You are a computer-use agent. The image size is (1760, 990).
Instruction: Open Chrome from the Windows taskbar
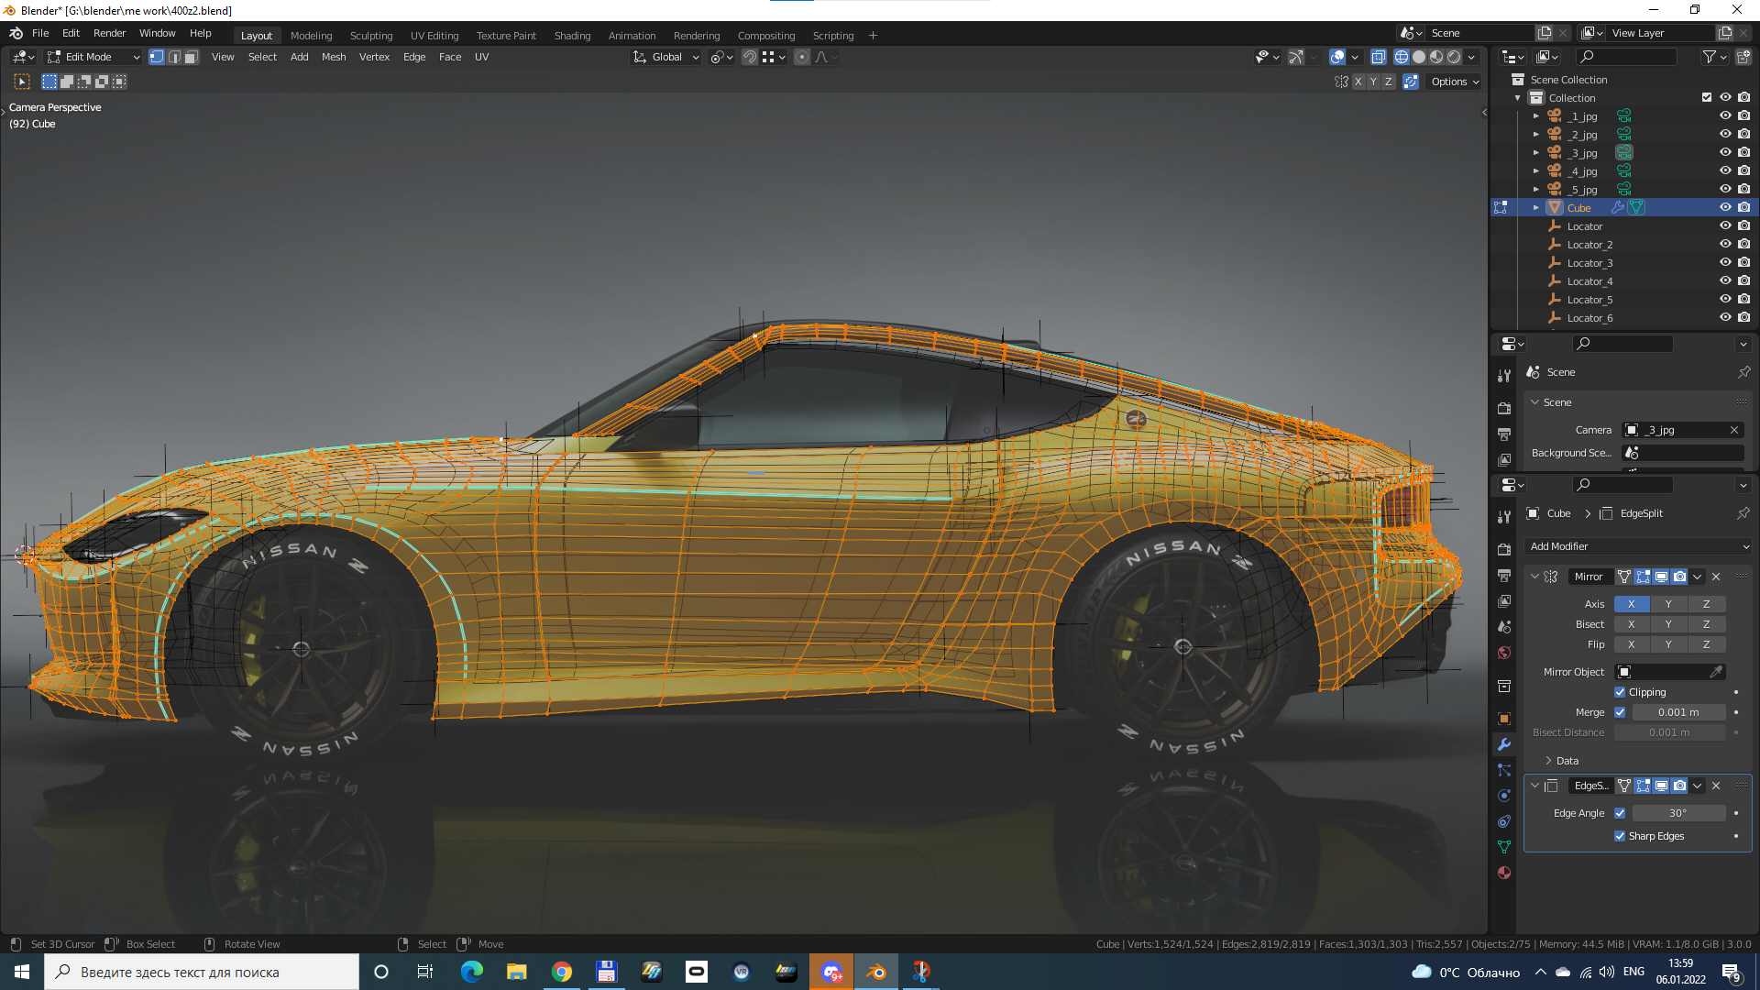(562, 973)
